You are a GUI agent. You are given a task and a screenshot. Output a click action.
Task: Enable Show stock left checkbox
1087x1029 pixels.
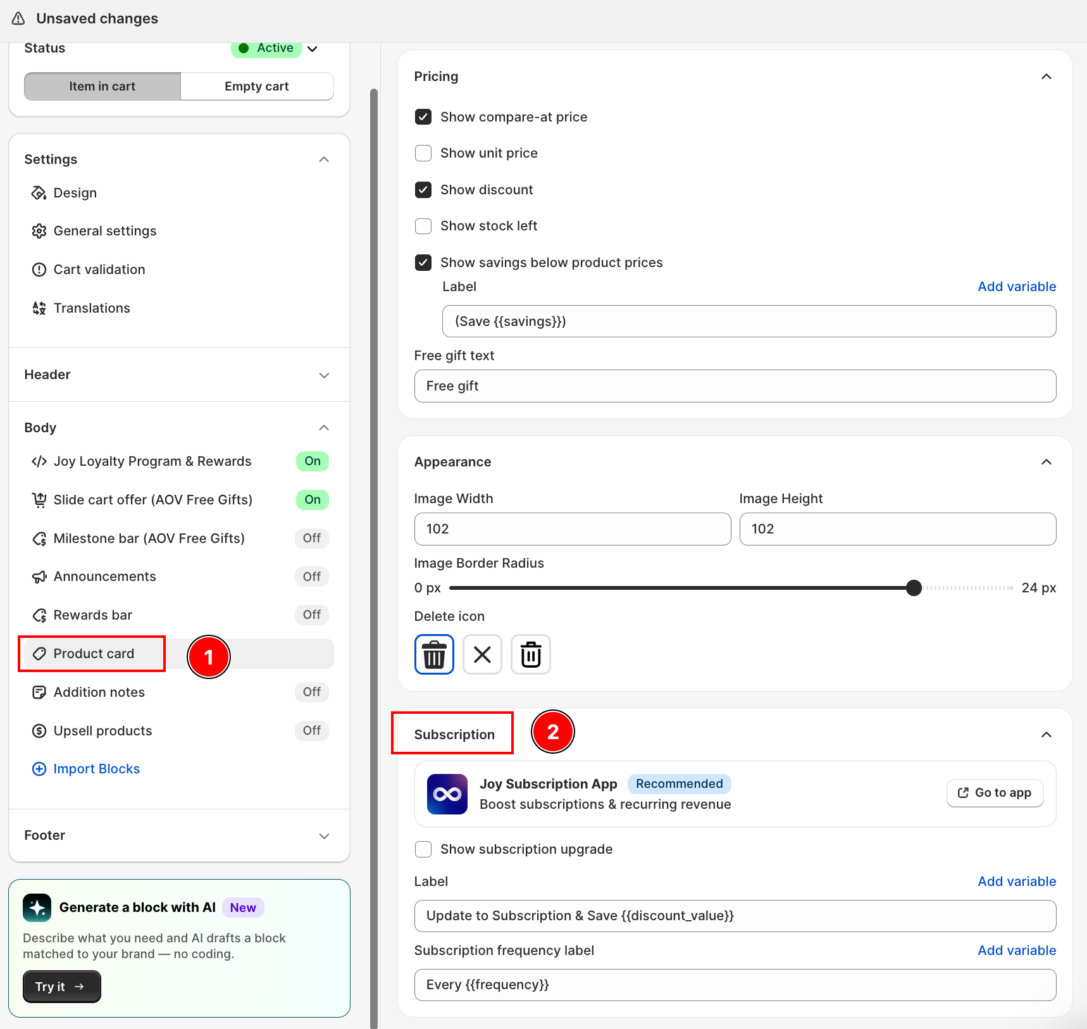(423, 226)
